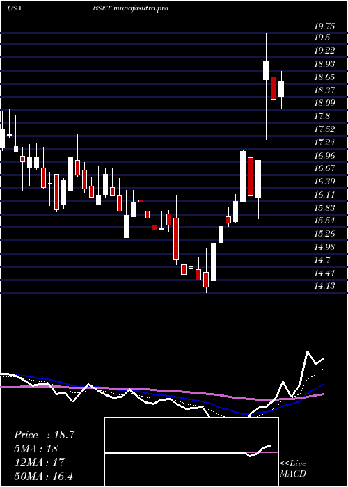Click the rightmost white candlestick near 18.5
Image resolution: width=348 pixels, height=487 pixels.
click(281, 90)
